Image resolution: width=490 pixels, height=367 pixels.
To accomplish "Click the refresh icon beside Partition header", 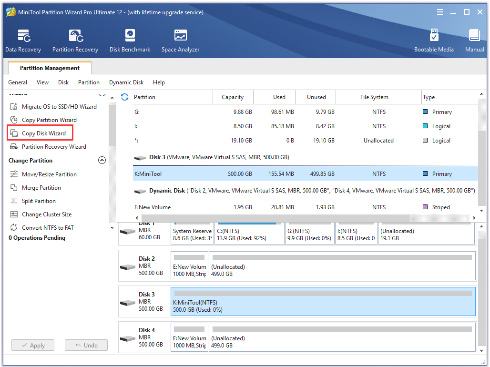I will [x=125, y=97].
